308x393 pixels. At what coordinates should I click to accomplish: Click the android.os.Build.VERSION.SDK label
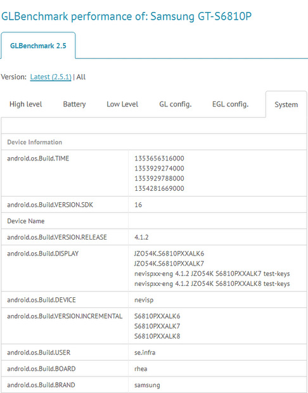[50, 205]
